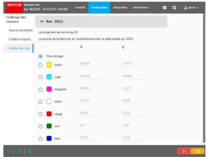This screenshot has width=206, height=157.
Task: Switch to the Maintenance tab
Action: point(141,7)
